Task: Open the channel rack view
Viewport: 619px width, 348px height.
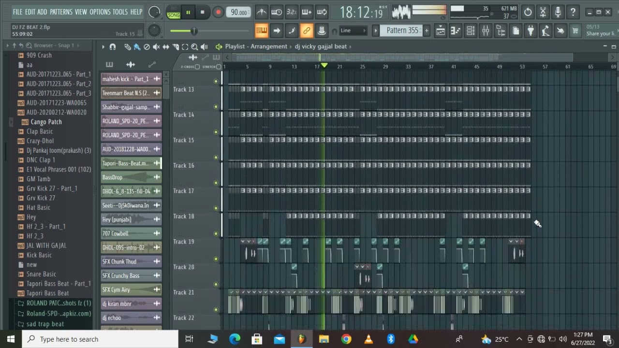Action: click(x=471, y=31)
